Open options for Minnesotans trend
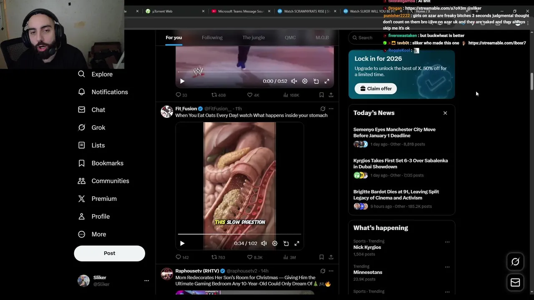This screenshot has height=300, width=534. (x=447, y=267)
